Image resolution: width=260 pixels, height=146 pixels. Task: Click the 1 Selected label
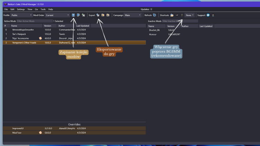(58, 21)
